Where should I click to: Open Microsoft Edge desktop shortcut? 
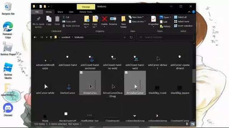[8, 30]
